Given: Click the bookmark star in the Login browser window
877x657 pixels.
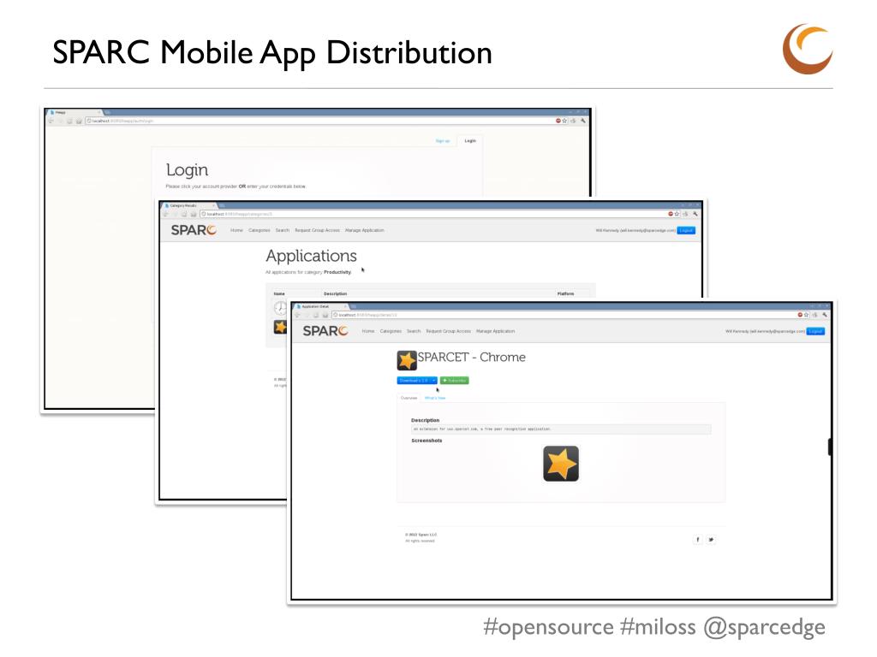Looking at the screenshot, I should [x=564, y=121].
